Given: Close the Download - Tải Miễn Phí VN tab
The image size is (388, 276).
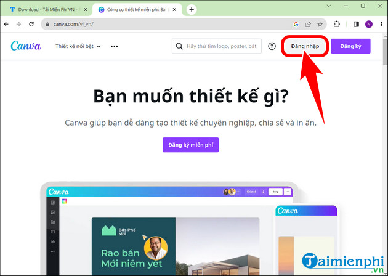Looking at the screenshot, I should [86, 10].
